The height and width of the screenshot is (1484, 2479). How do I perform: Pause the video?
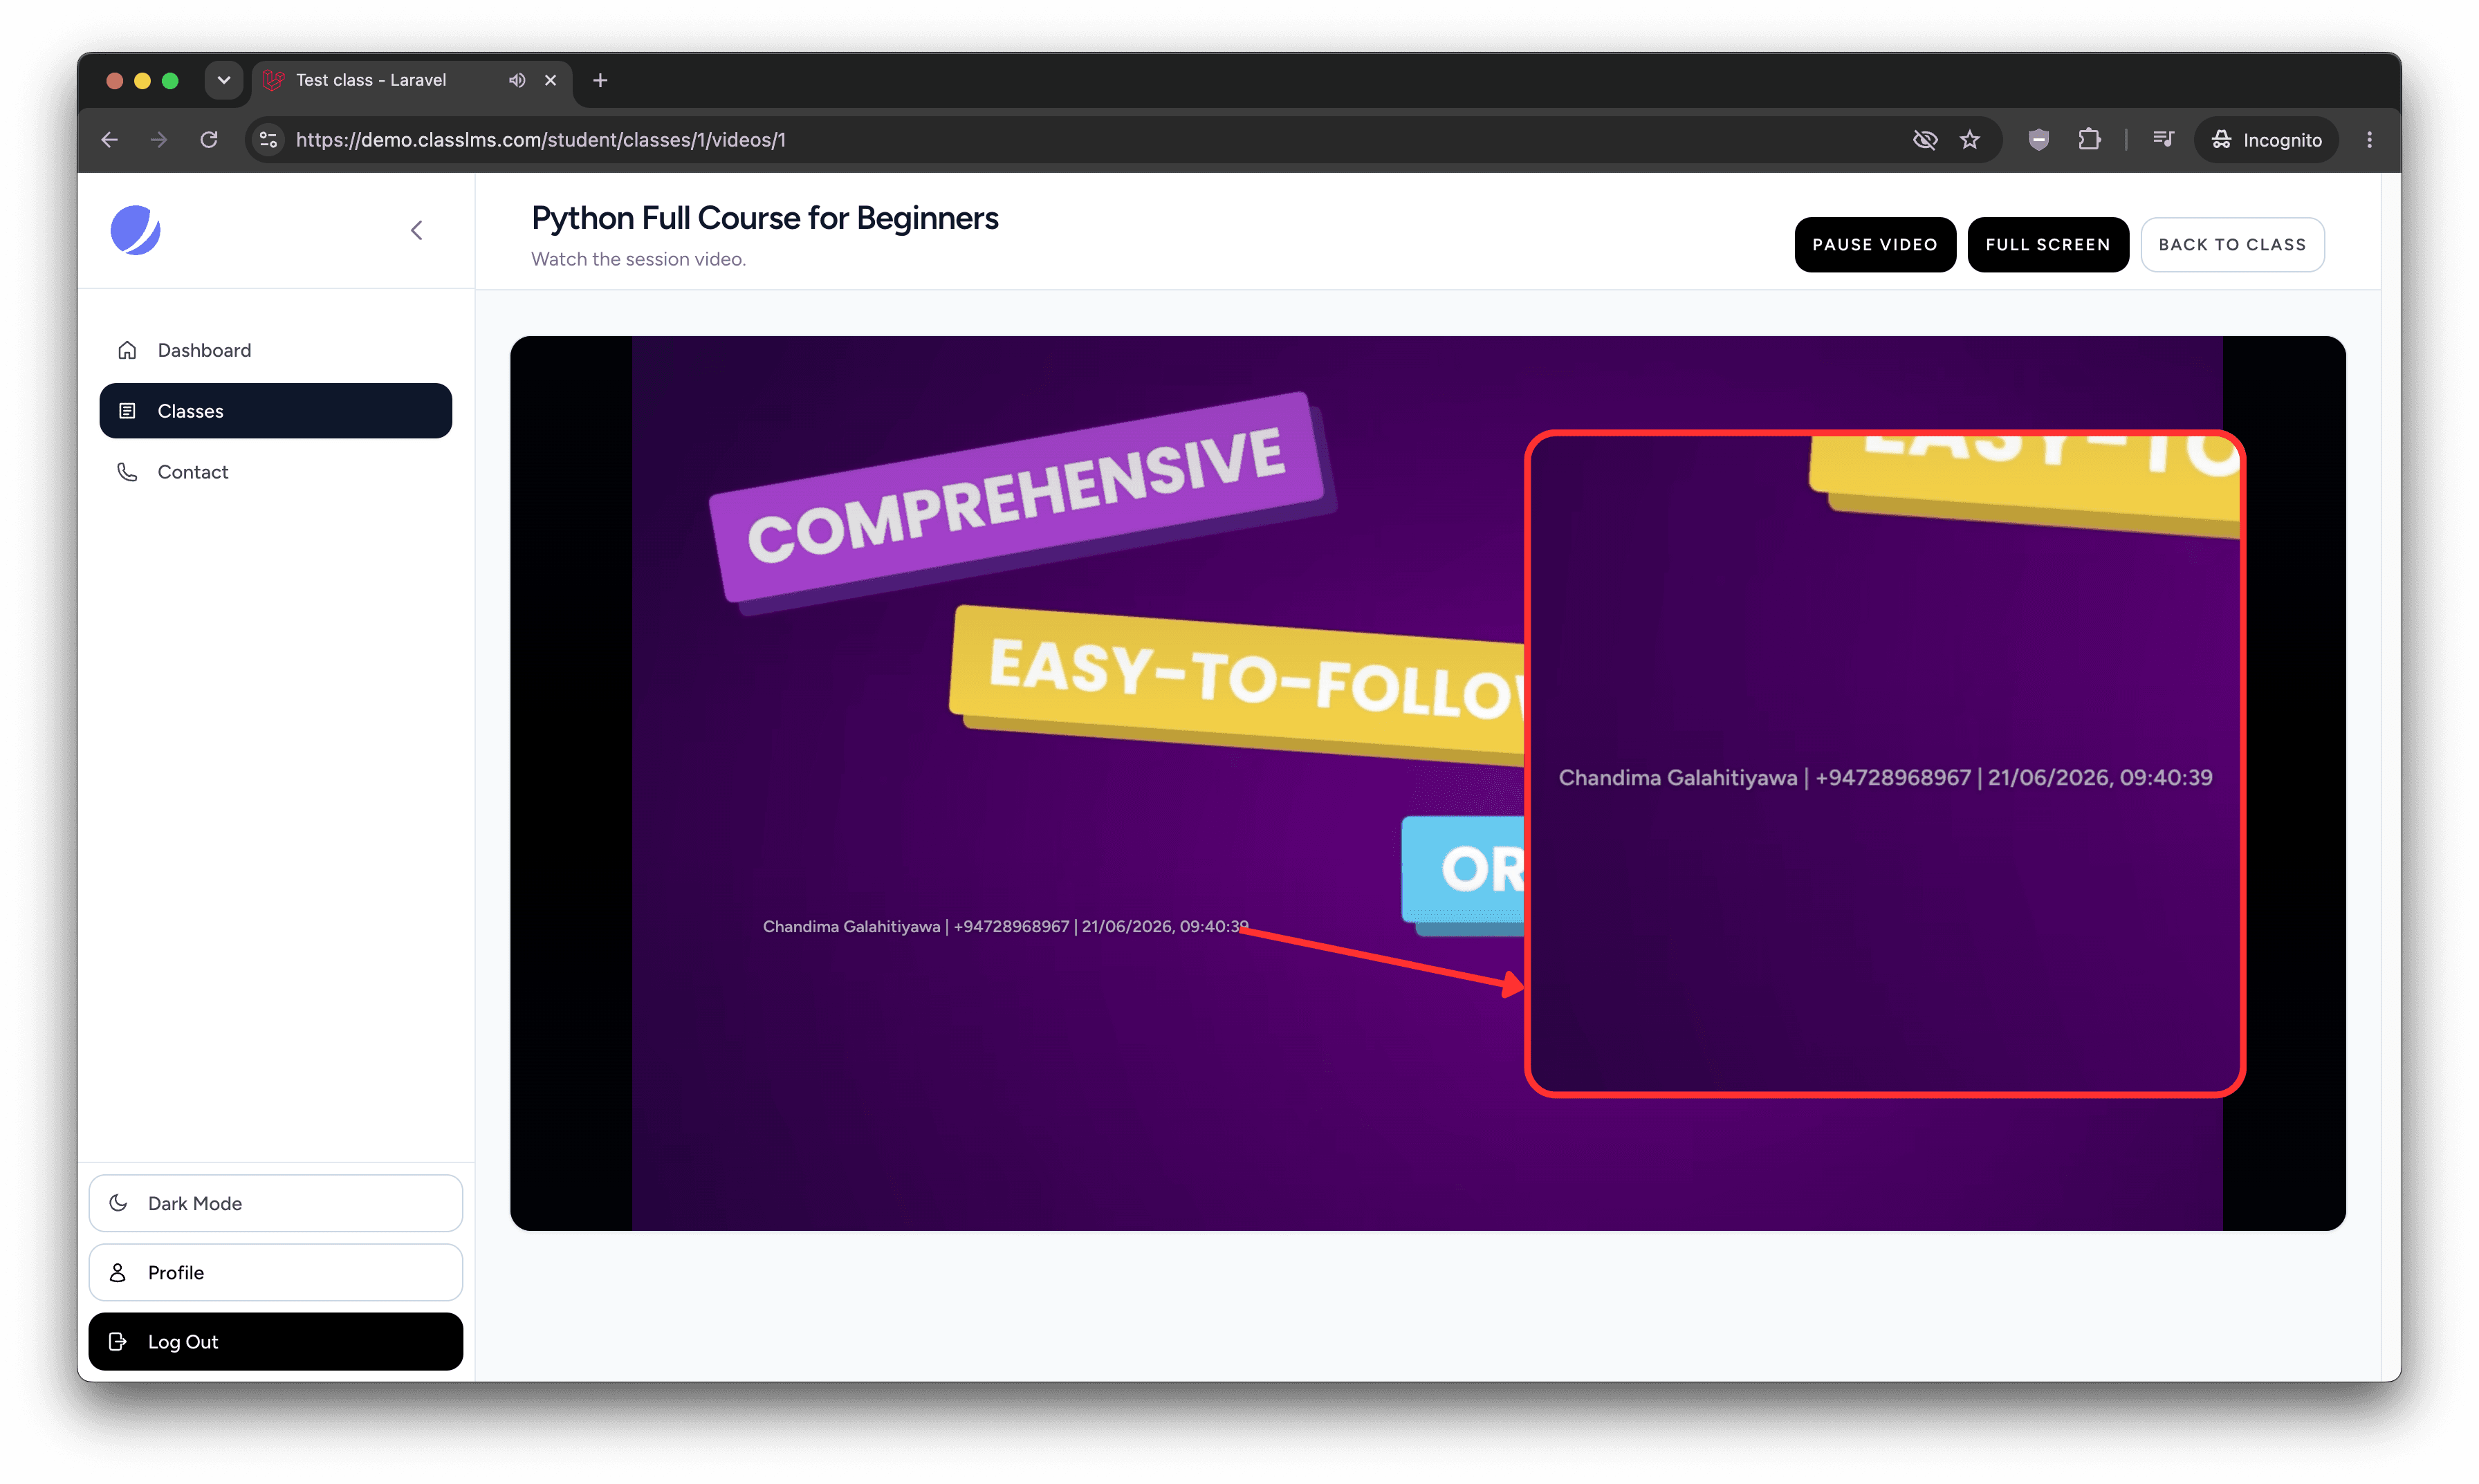click(1874, 245)
